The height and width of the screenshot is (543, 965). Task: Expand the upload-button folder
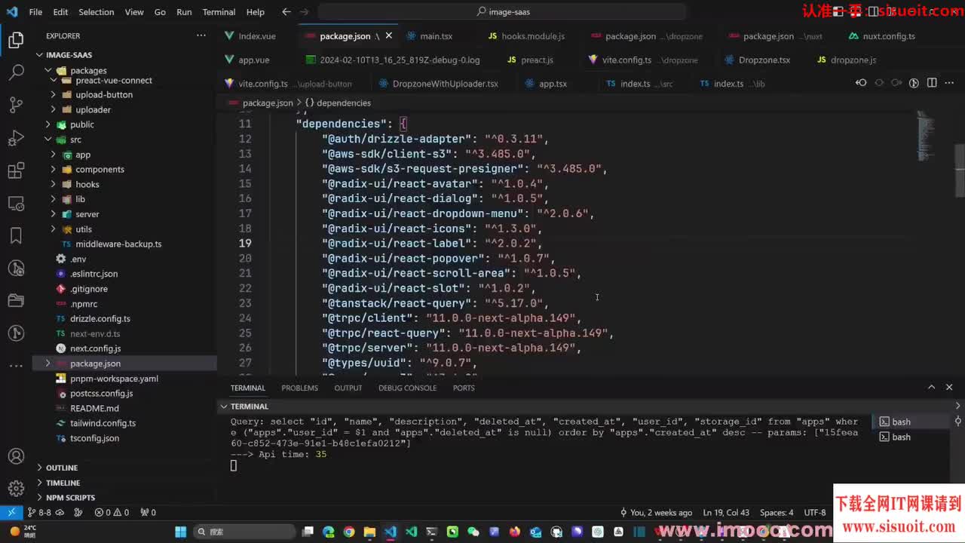click(124, 94)
